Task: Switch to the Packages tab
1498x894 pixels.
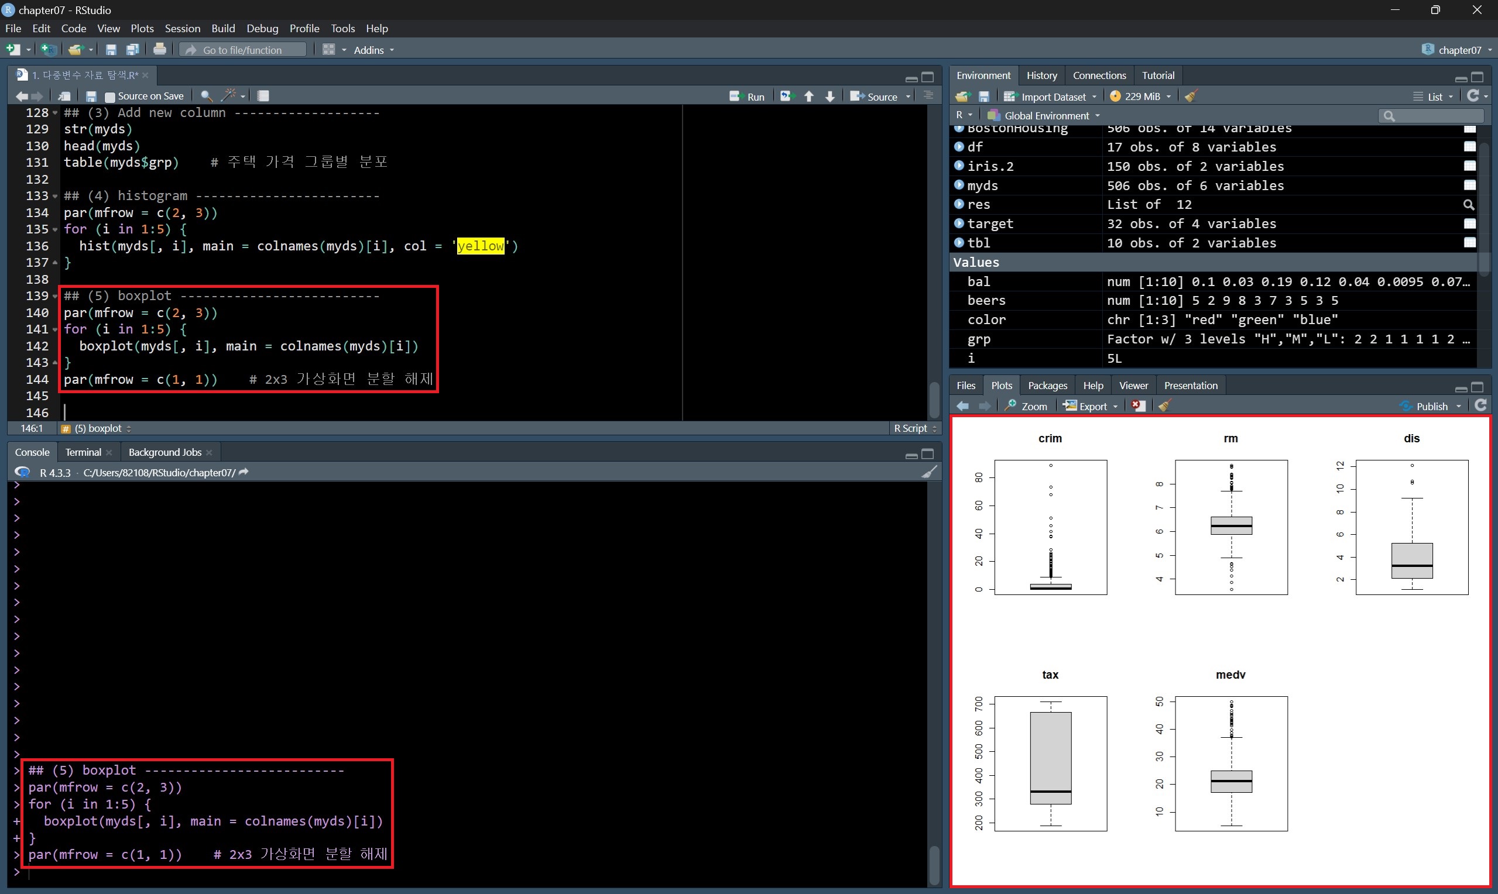Action: click(x=1047, y=386)
